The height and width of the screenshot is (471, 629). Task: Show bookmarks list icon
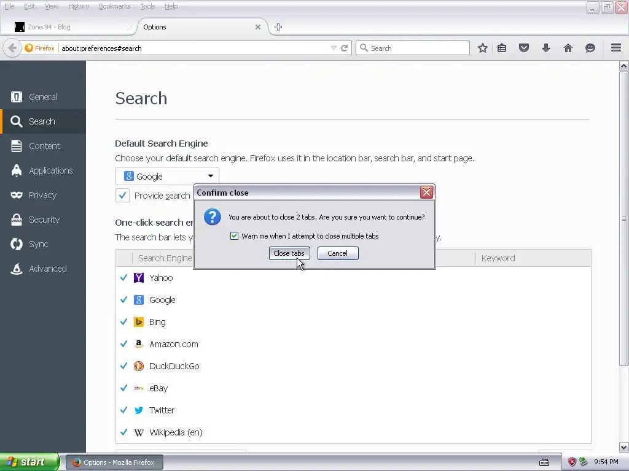502,48
